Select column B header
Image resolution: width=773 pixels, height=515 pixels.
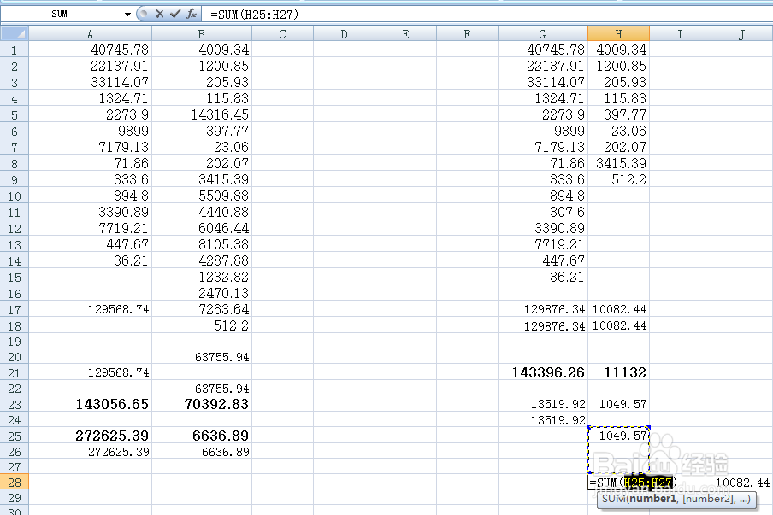pyautogui.click(x=202, y=34)
